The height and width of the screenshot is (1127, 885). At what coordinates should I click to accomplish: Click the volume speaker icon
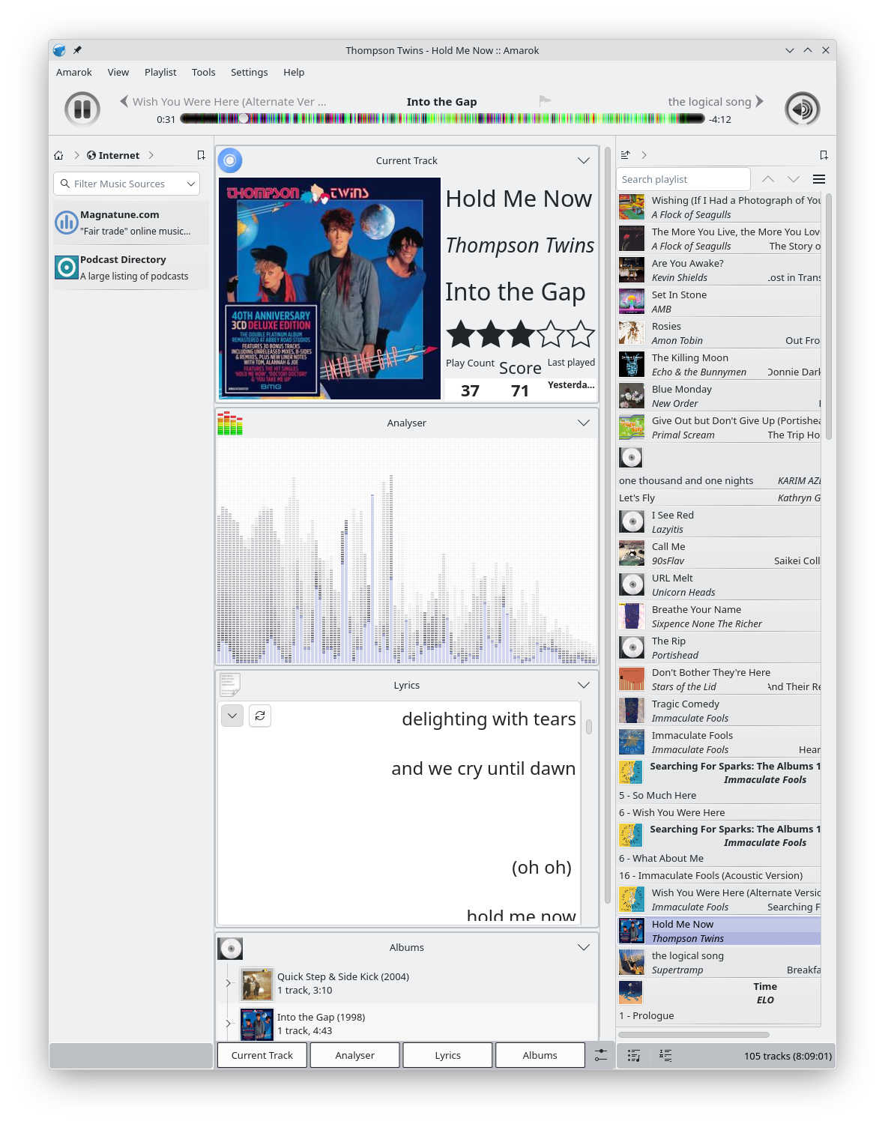(802, 109)
